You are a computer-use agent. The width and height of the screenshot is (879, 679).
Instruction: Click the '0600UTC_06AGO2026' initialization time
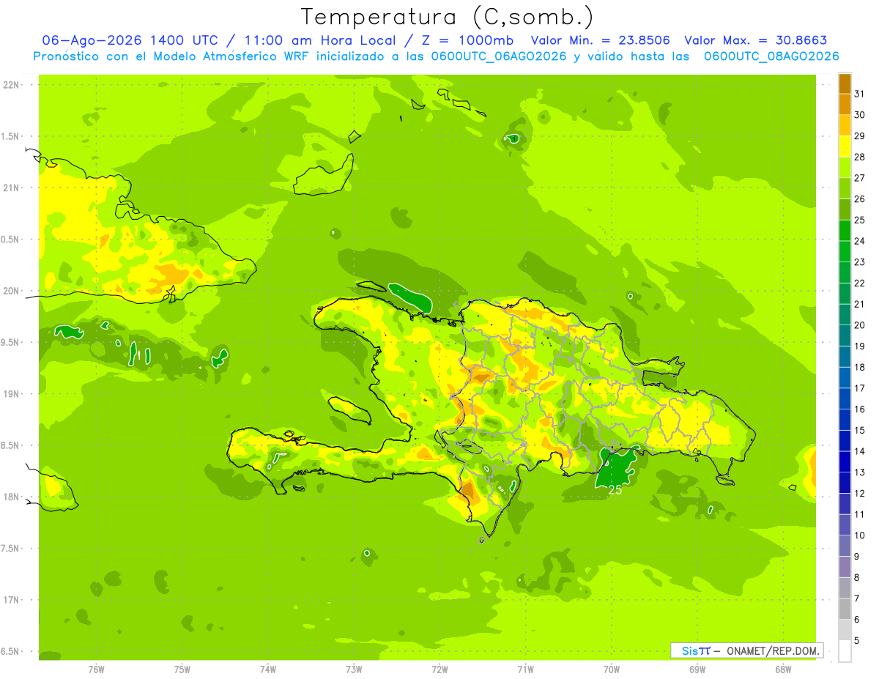coord(496,56)
